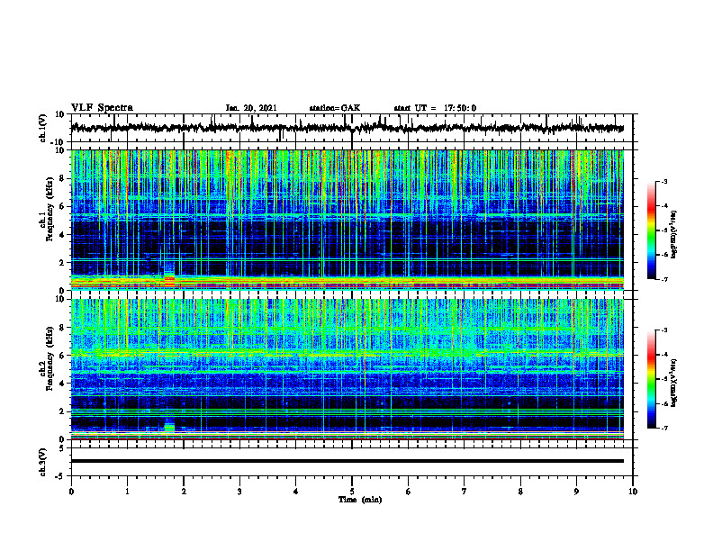Click the "-3" tick on ch.1 colorbar

coord(663,182)
